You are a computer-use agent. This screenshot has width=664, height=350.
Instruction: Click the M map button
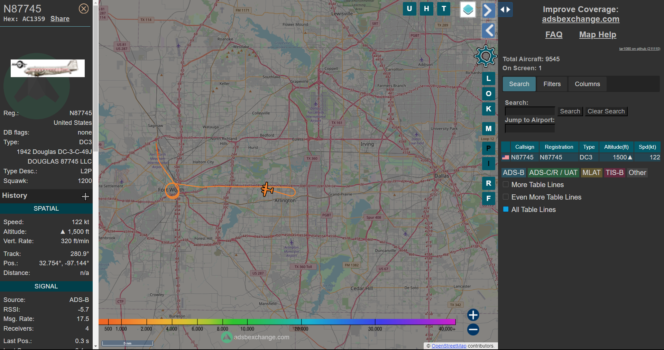[489, 129]
